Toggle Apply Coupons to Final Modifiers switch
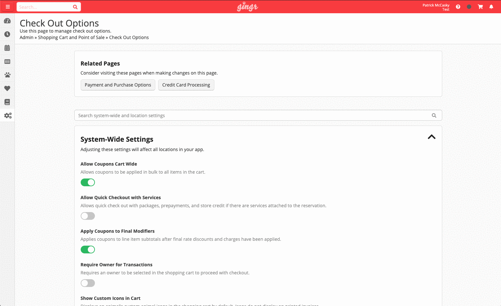This screenshot has width=501, height=306. pos(88,250)
